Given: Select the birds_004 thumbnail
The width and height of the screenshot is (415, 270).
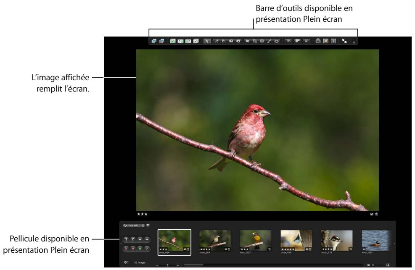Looking at the screenshot, I should tap(174, 242).
